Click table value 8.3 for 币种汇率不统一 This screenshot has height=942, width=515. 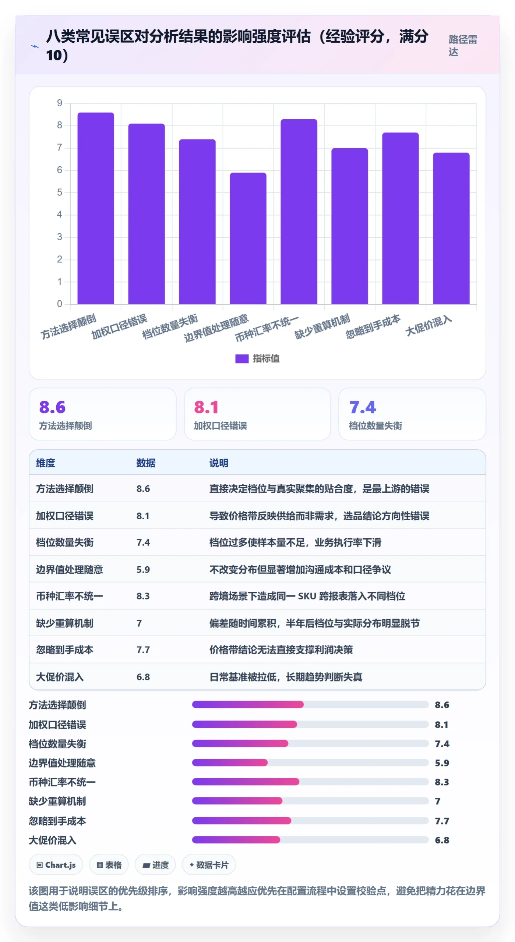tap(143, 596)
